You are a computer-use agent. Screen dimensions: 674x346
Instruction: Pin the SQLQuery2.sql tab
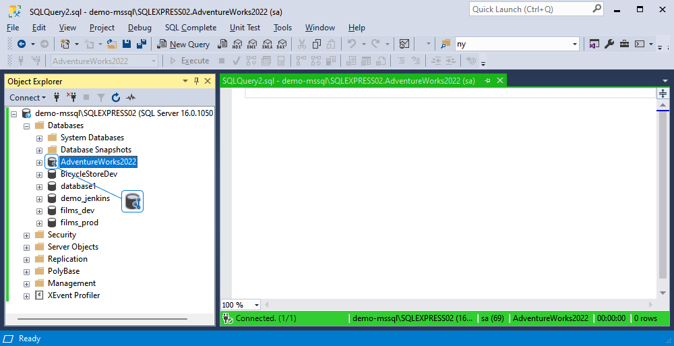point(487,80)
